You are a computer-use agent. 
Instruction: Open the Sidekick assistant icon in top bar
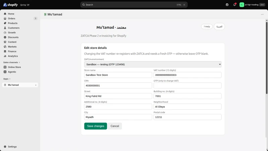click(x=227, y=5)
